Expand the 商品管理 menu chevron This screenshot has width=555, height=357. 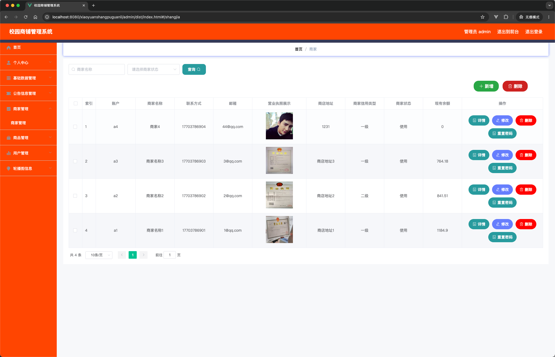50,137
